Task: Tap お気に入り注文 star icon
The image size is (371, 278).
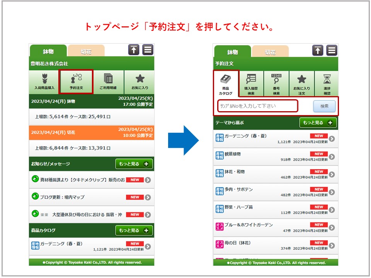Action: pos(301,79)
